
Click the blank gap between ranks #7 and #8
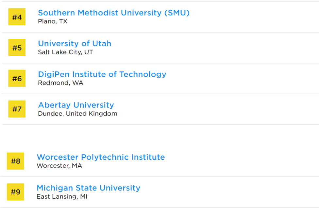159,135
